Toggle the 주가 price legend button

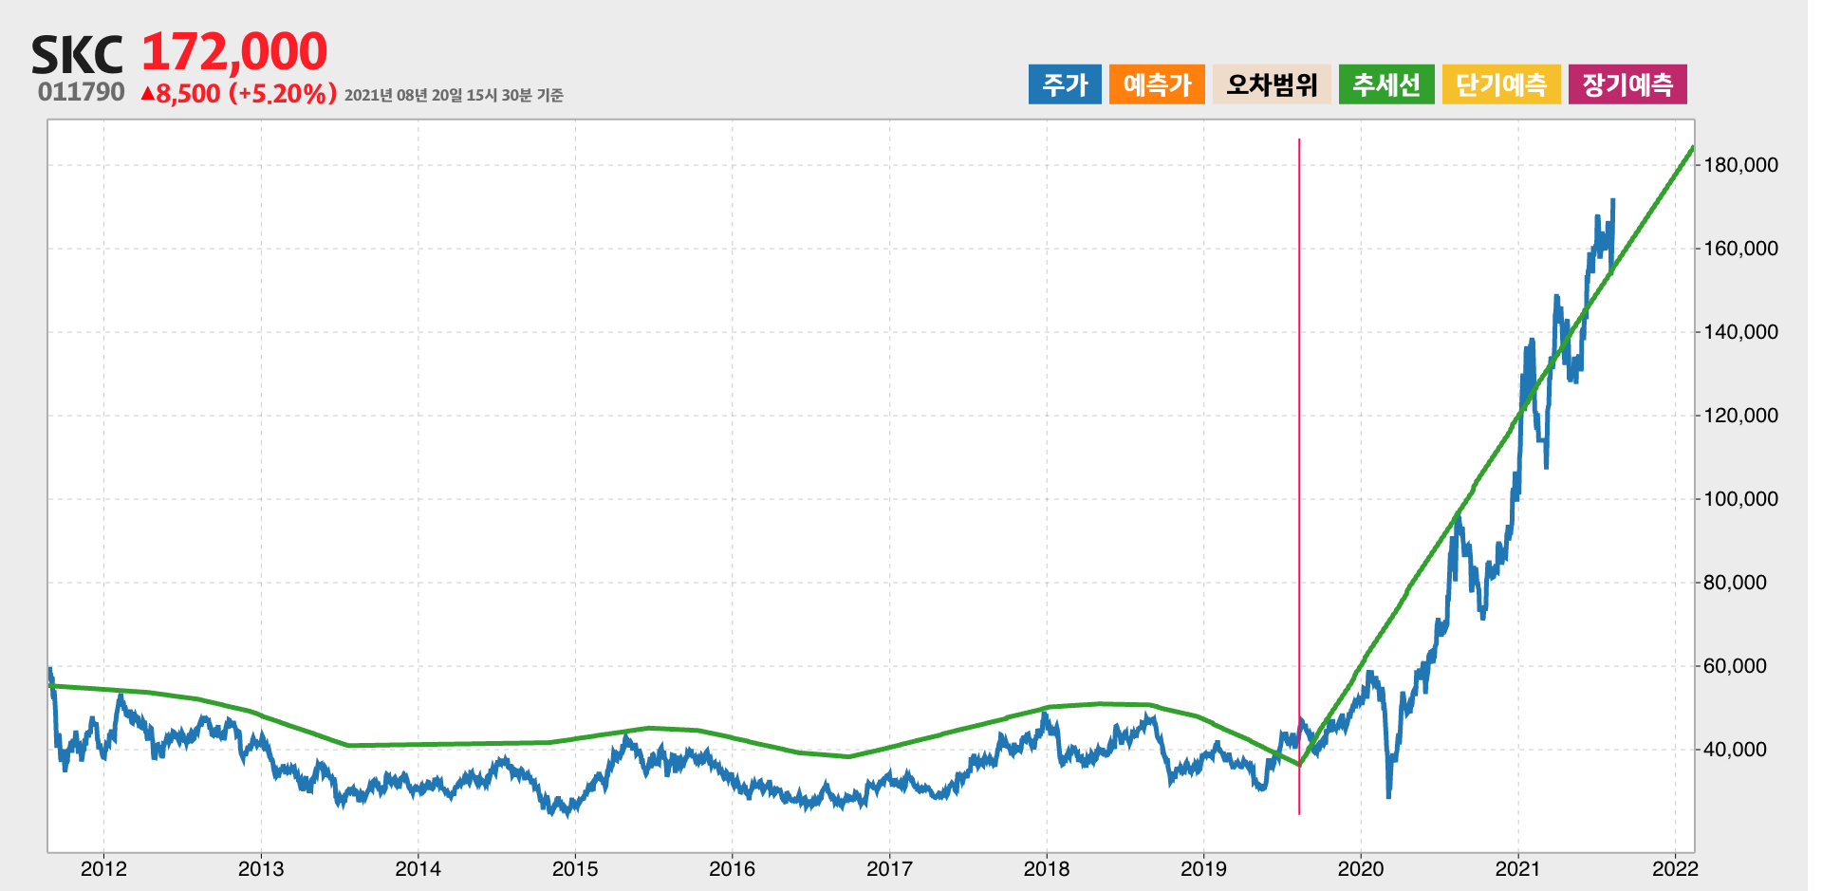click(1065, 84)
